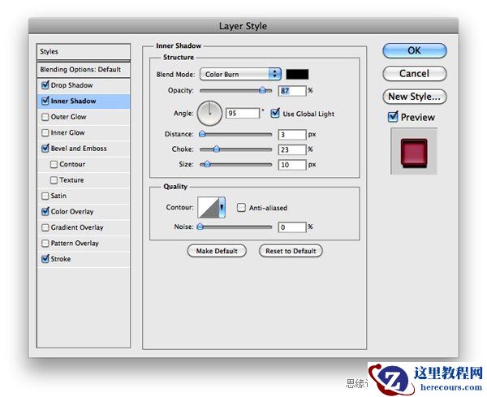This screenshot has height=397, width=487.
Task: Click the Size slider handle
Action: coord(206,164)
